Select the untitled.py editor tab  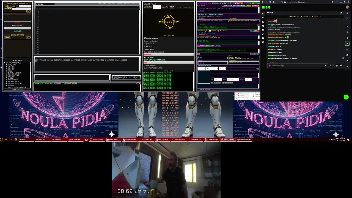pos(45,4)
